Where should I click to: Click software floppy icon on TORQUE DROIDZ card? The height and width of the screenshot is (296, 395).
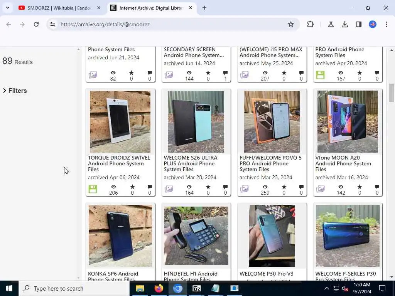[93, 189]
